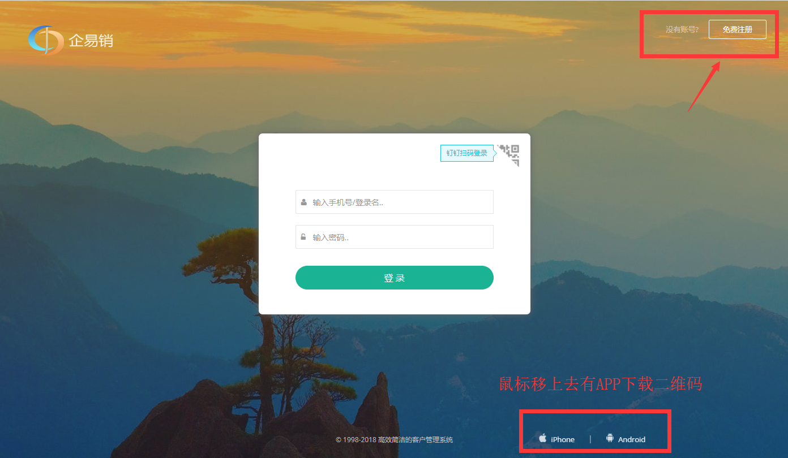Click the 企易销 circular logo icon
Image resolution: width=788 pixels, height=458 pixels.
pyautogui.click(x=46, y=40)
